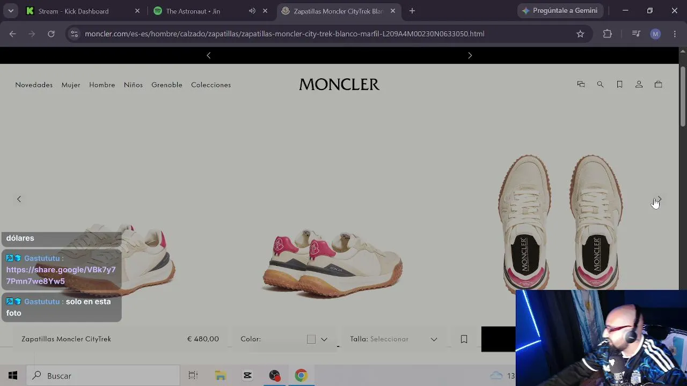Viewport: 687px width, 386px height.
Task: Open File Explorer from the taskbar
Action: (x=221, y=376)
